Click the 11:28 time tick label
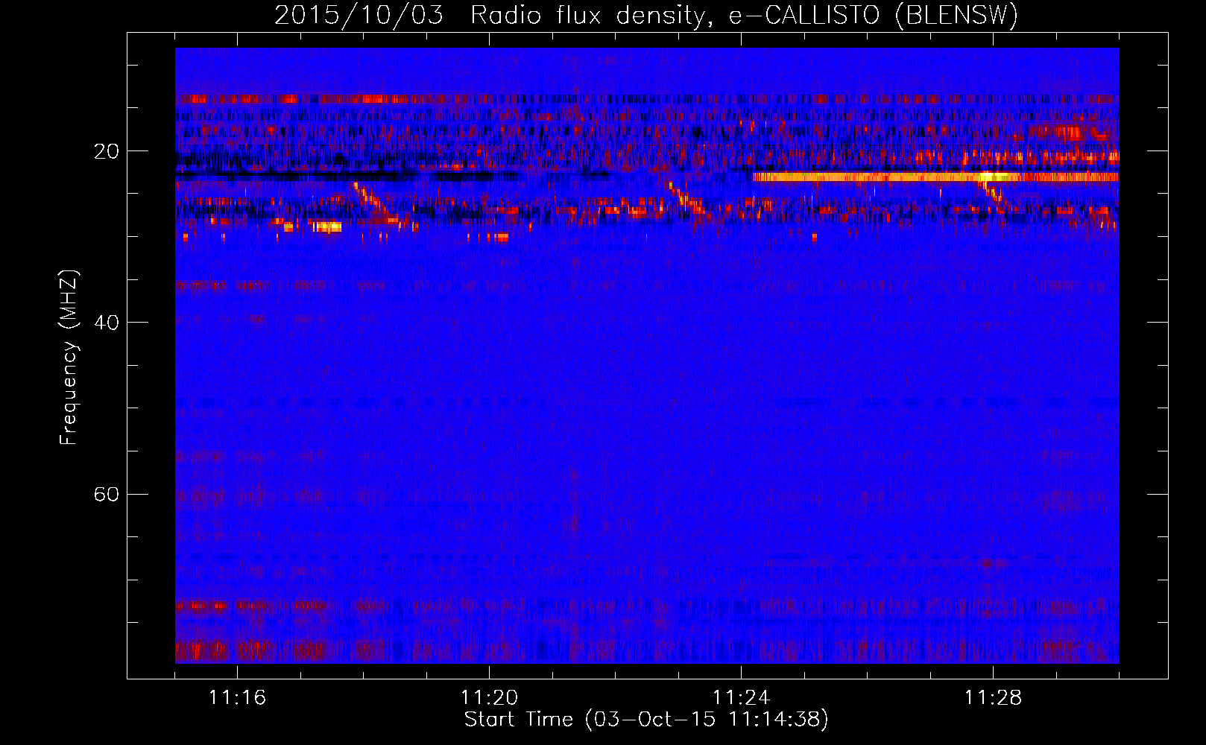Viewport: 1206px width, 745px height. 993,698
